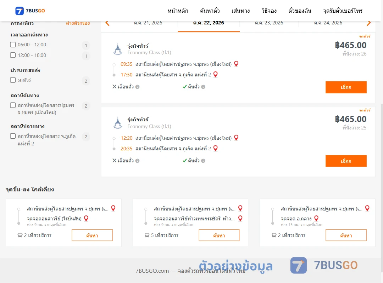
Task: Click bus icon in จุดจอด อ.ถลาง card
Action: [x=274, y=235]
